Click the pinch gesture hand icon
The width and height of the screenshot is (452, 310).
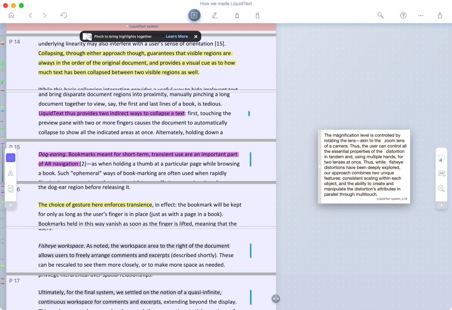[x=87, y=37]
